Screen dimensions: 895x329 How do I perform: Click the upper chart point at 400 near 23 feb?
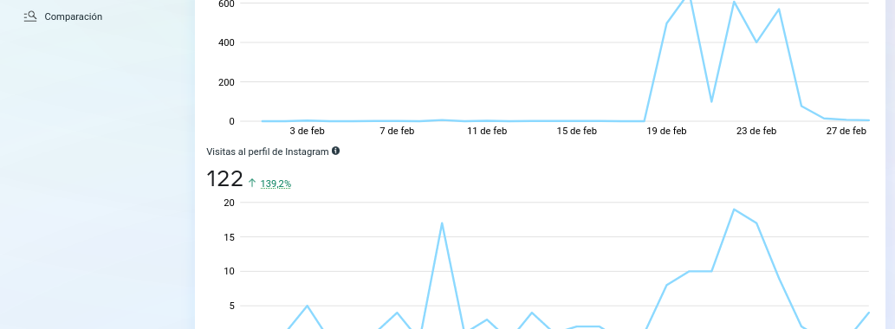[x=756, y=42]
